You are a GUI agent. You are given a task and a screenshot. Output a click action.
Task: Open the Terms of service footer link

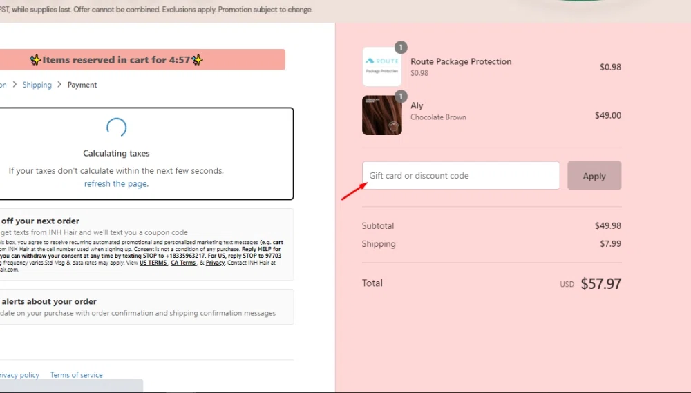tap(76, 375)
